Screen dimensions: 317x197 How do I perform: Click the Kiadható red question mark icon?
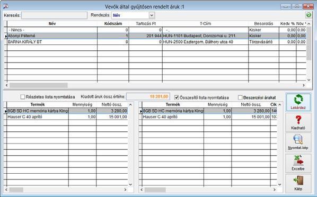click(298, 120)
